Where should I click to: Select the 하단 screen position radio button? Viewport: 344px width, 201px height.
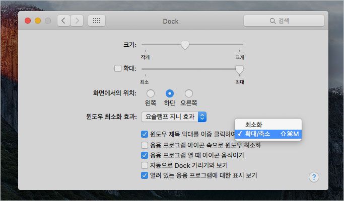tap(169, 93)
